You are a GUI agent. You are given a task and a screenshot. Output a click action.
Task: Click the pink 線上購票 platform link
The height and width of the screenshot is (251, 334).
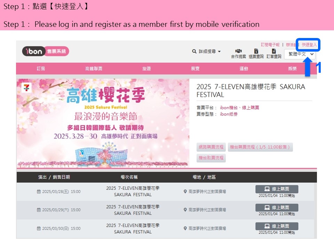pyautogui.click(x=250, y=108)
